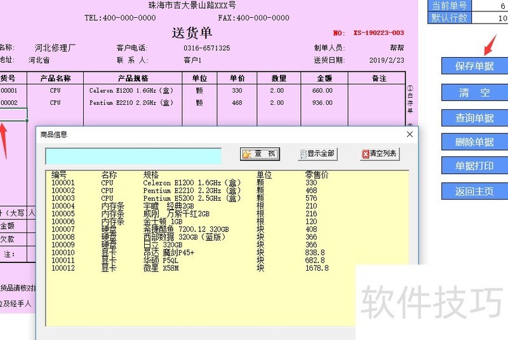Select the empty item-number cell under 00002
The image size is (508, 340).
[13, 114]
